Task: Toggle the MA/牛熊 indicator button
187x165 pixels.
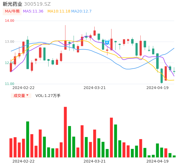Action: 12,11
